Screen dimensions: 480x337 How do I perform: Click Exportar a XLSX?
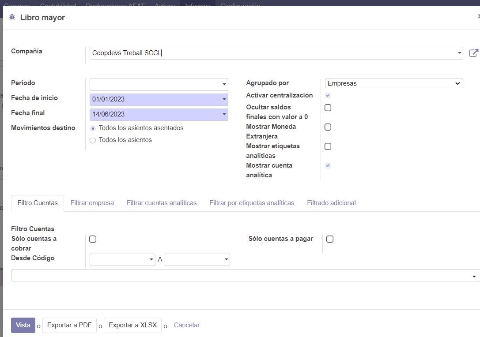(133, 325)
